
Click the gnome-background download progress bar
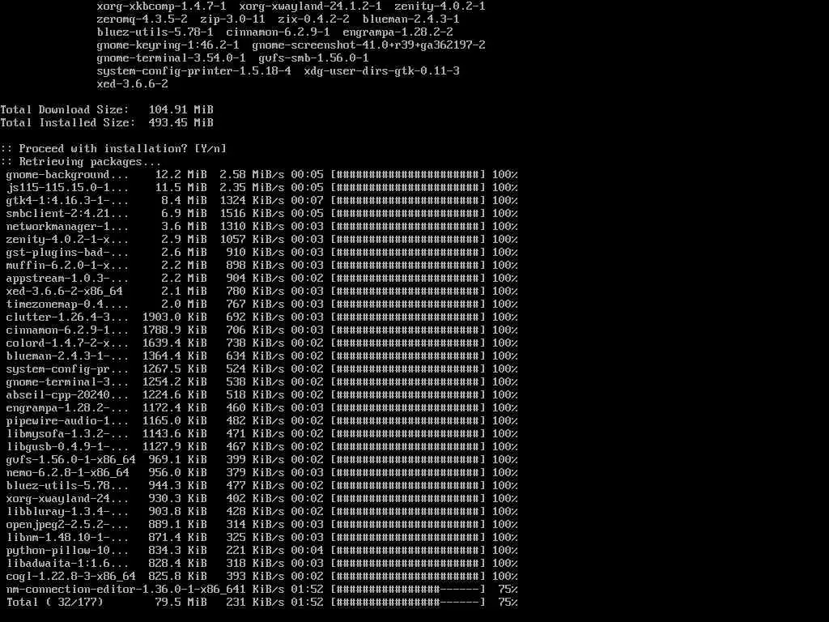click(x=408, y=175)
